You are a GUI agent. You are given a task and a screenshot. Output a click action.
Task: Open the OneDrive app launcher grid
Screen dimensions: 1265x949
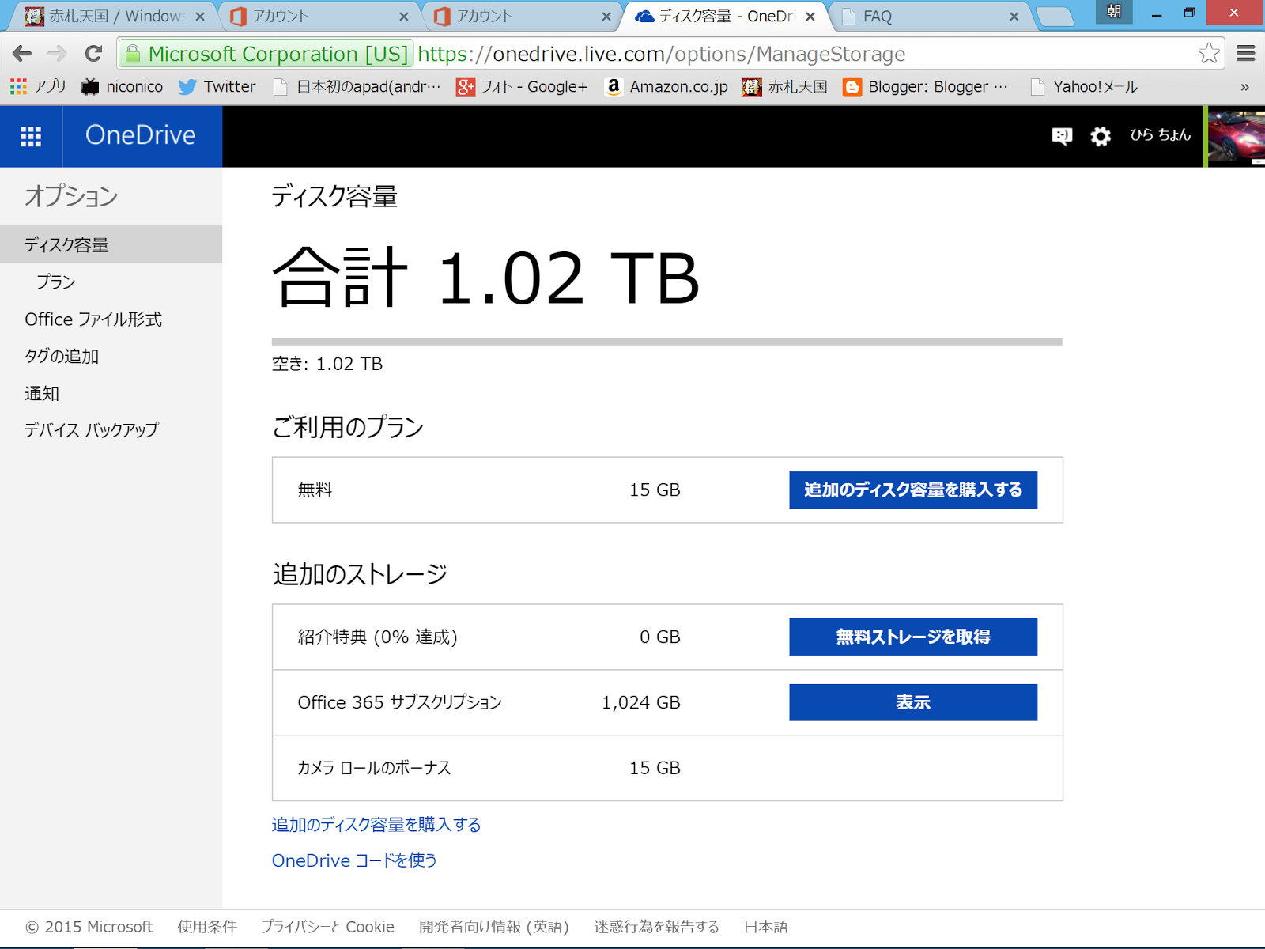coord(31,136)
